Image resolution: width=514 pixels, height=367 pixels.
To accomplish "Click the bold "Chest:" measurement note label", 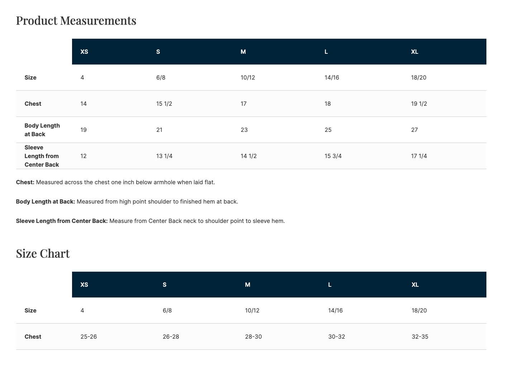I will pos(25,182).
